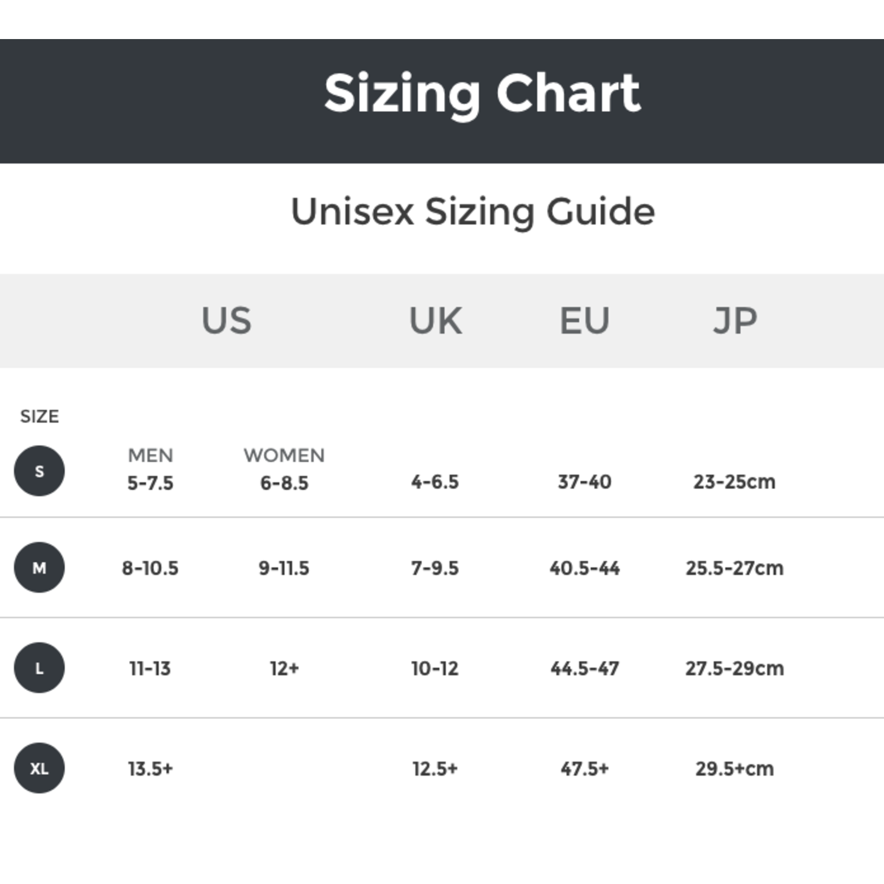Click men's small value 5-7.5
This screenshot has height=884, width=884.
pyautogui.click(x=150, y=483)
